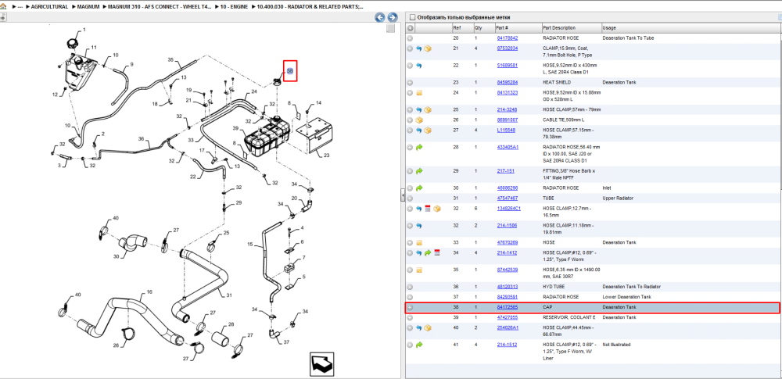Click the green arrow icon in row 28
The image size is (782, 379).
point(419,147)
